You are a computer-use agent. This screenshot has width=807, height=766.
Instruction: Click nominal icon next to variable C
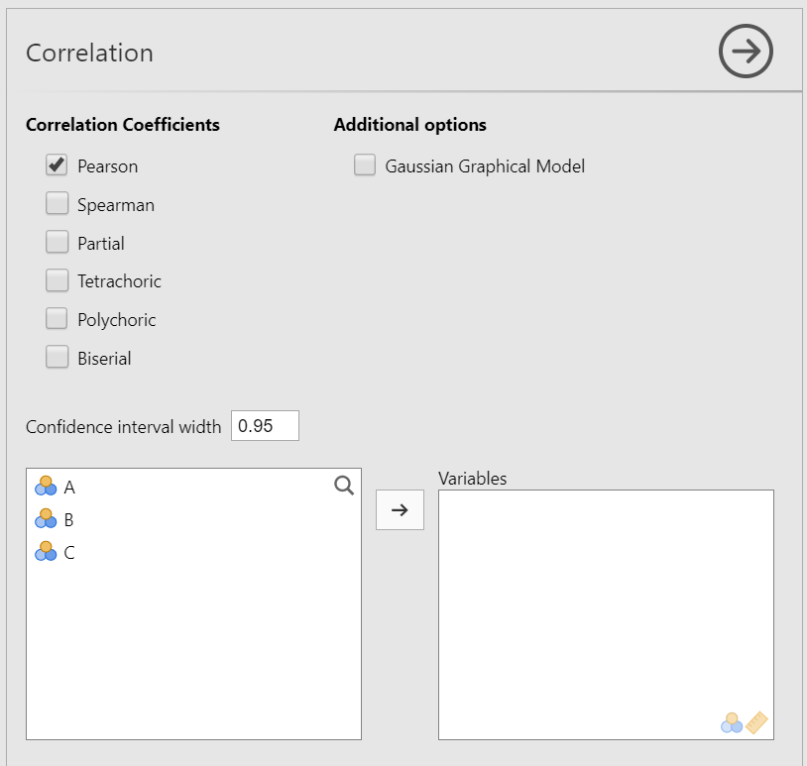[x=46, y=551]
